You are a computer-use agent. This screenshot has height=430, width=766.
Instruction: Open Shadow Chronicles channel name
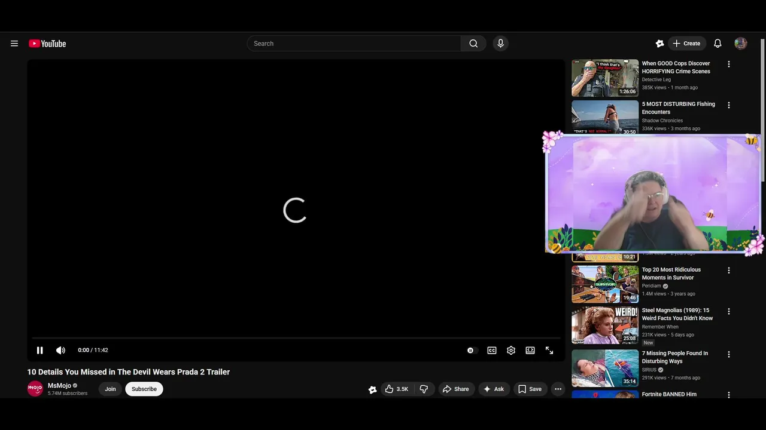pos(662,121)
